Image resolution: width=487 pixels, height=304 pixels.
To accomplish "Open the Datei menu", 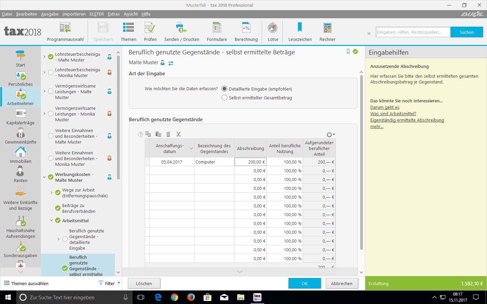I will click(7, 14).
